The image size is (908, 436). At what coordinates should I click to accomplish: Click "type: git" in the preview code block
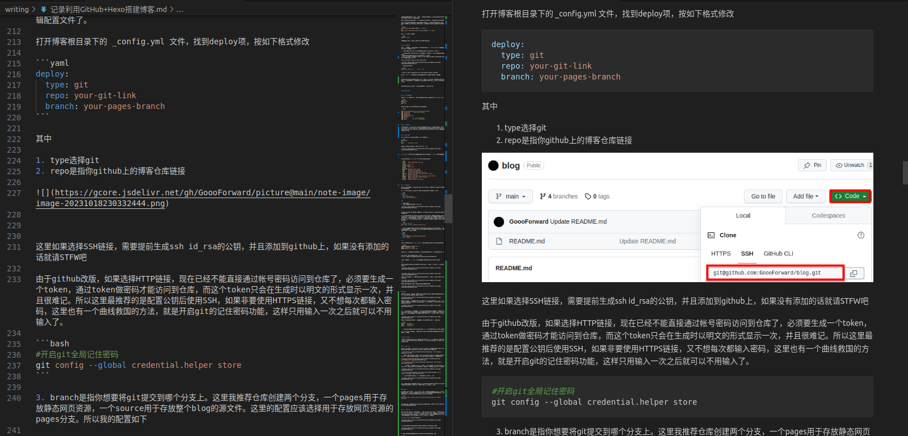[522, 55]
